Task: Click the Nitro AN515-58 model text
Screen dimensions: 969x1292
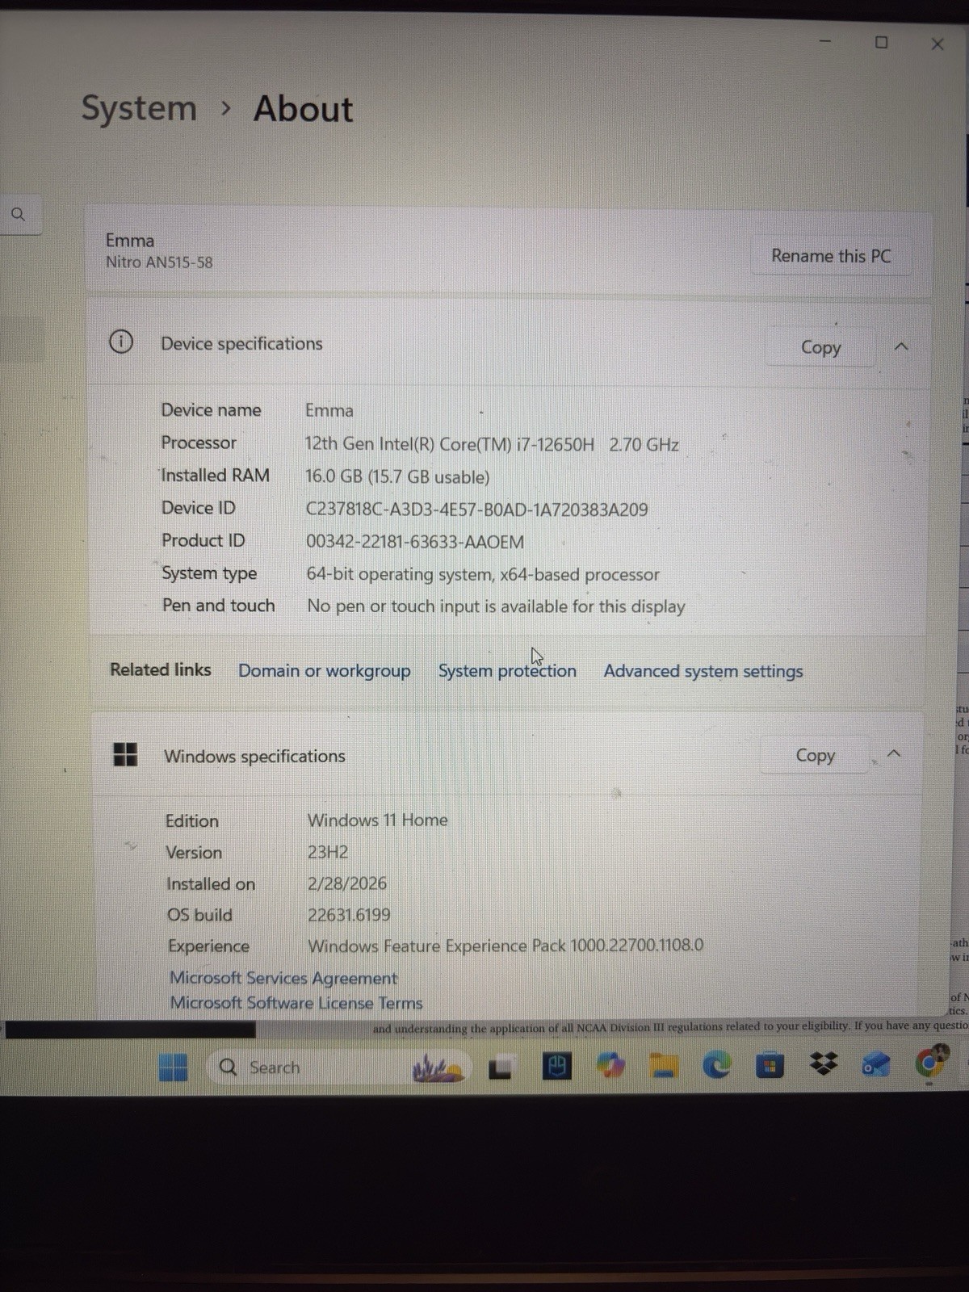Action: [159, 262]
